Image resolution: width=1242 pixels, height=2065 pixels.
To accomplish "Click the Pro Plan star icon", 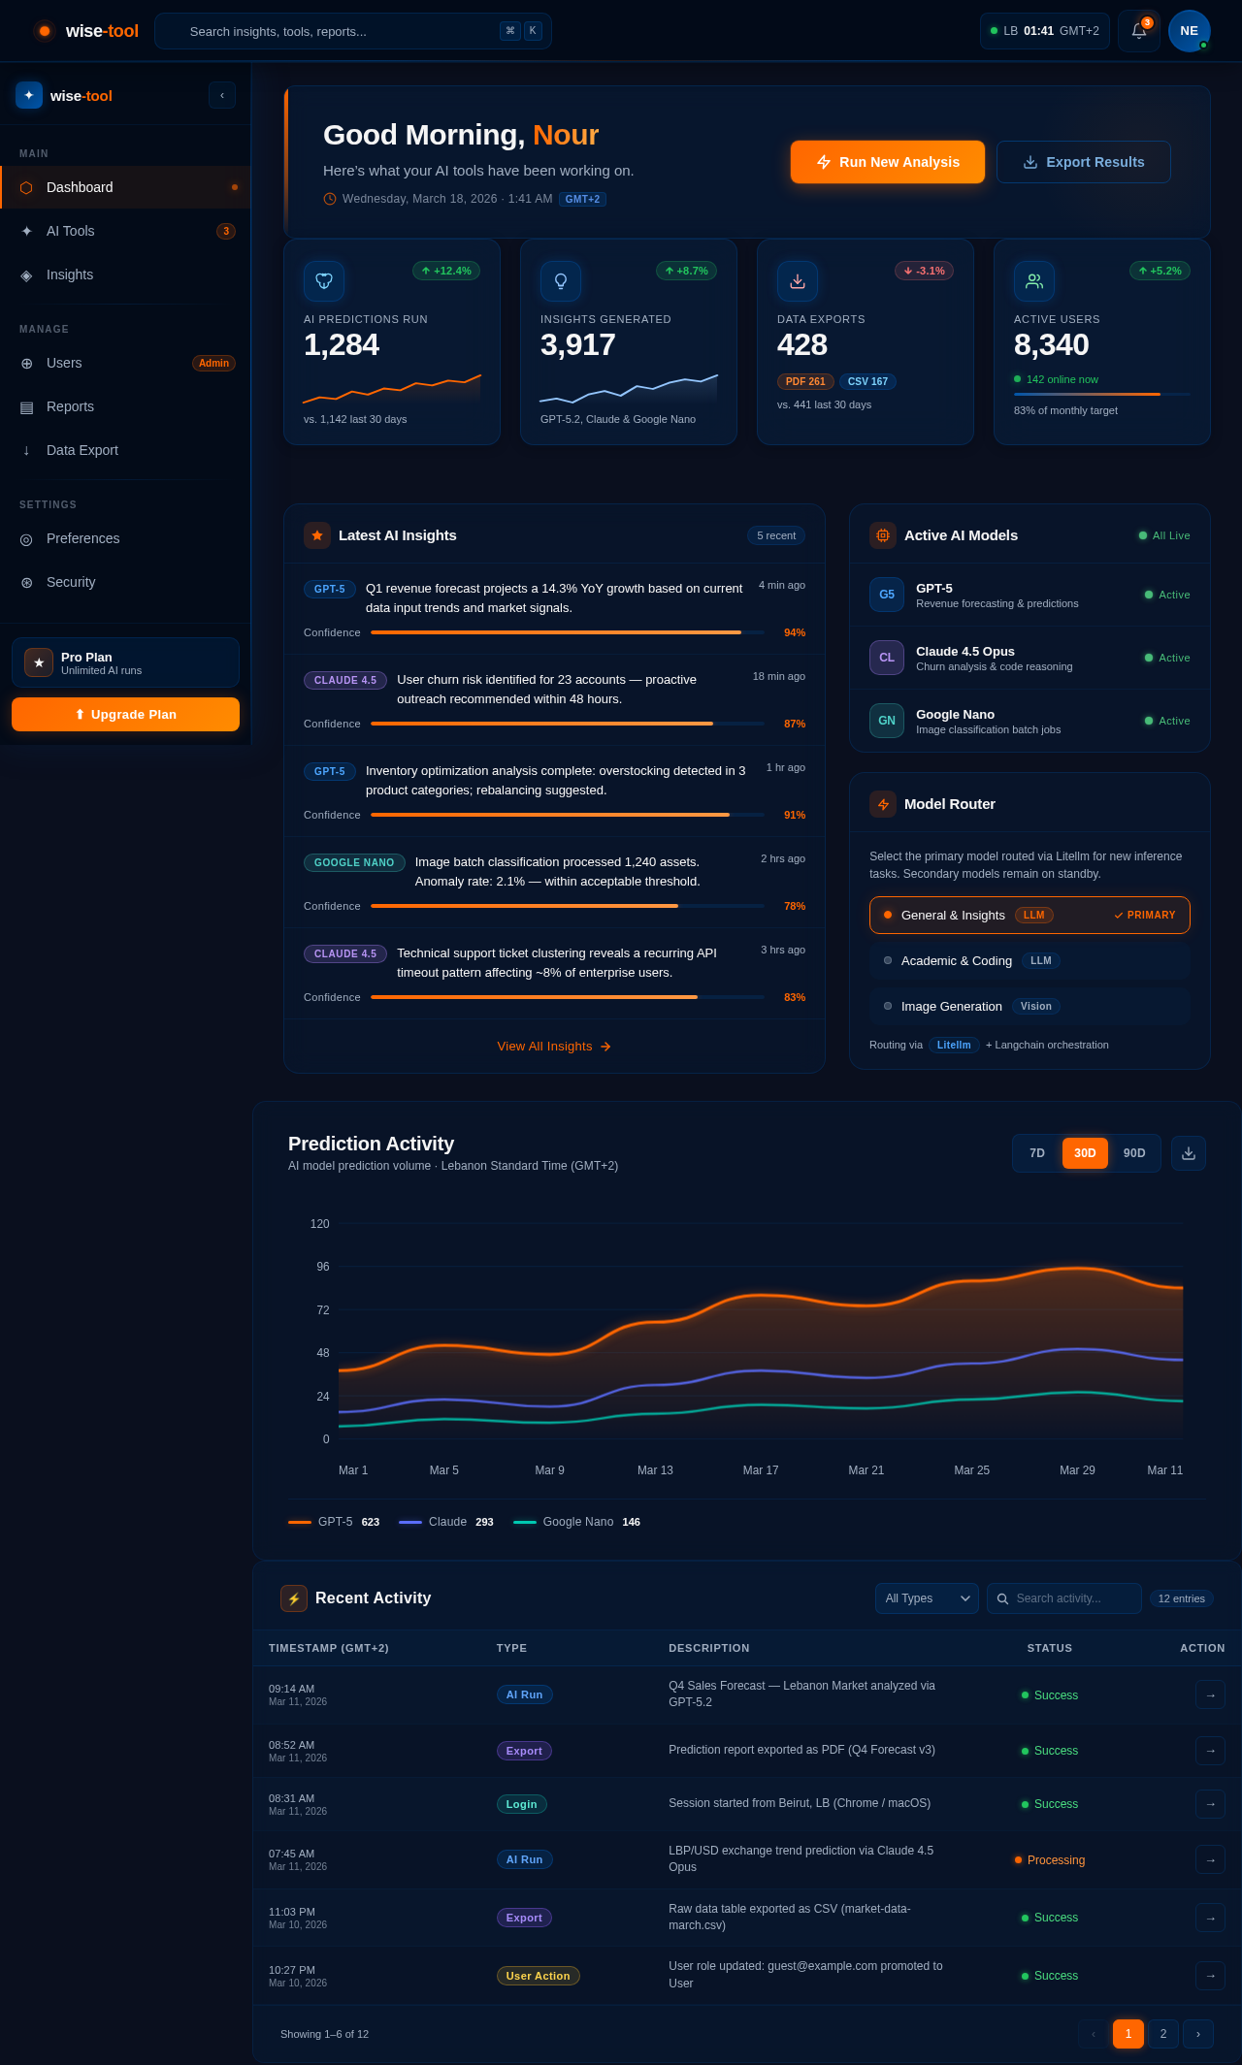I will (39, 662).
